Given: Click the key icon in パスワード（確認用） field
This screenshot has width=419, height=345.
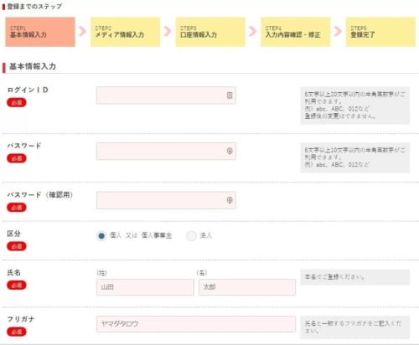Looking at the screenshot, I should click(x=230, y=200).
